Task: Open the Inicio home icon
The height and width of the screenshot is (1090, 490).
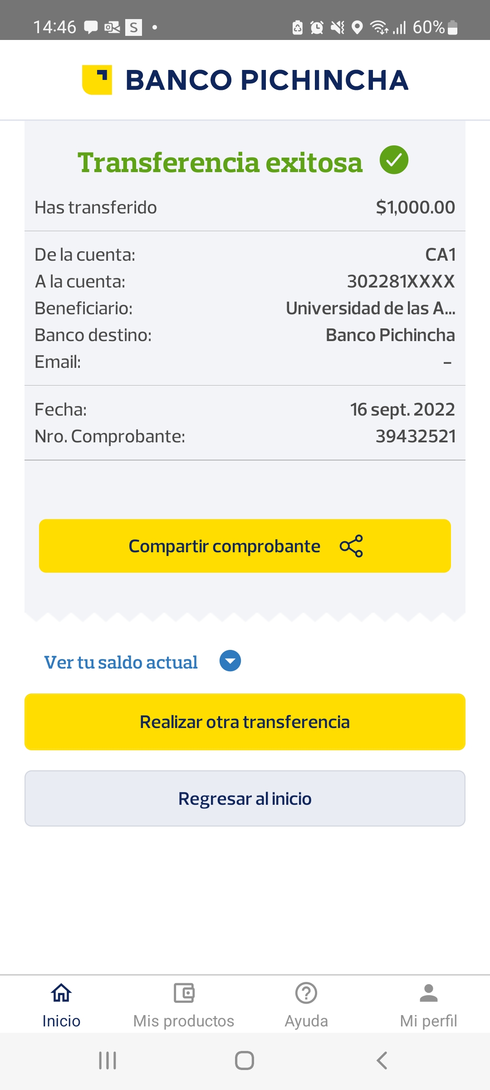Action: [61, 993]
